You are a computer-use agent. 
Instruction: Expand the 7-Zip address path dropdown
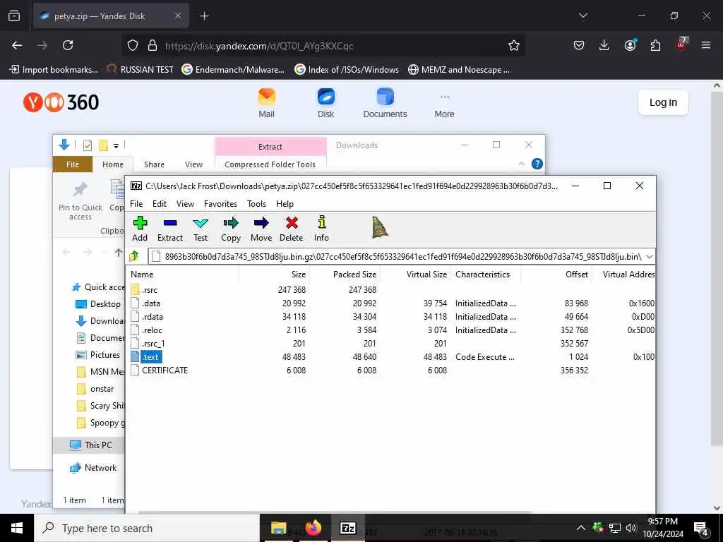(650, 256)
